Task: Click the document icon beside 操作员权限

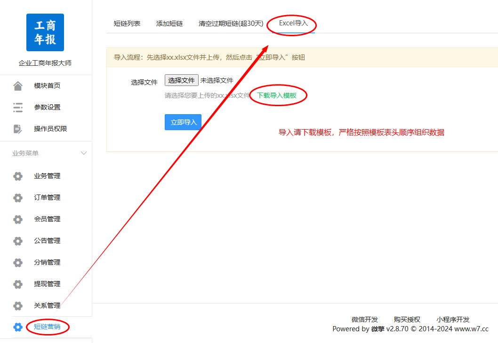Action: click(18, 129)
